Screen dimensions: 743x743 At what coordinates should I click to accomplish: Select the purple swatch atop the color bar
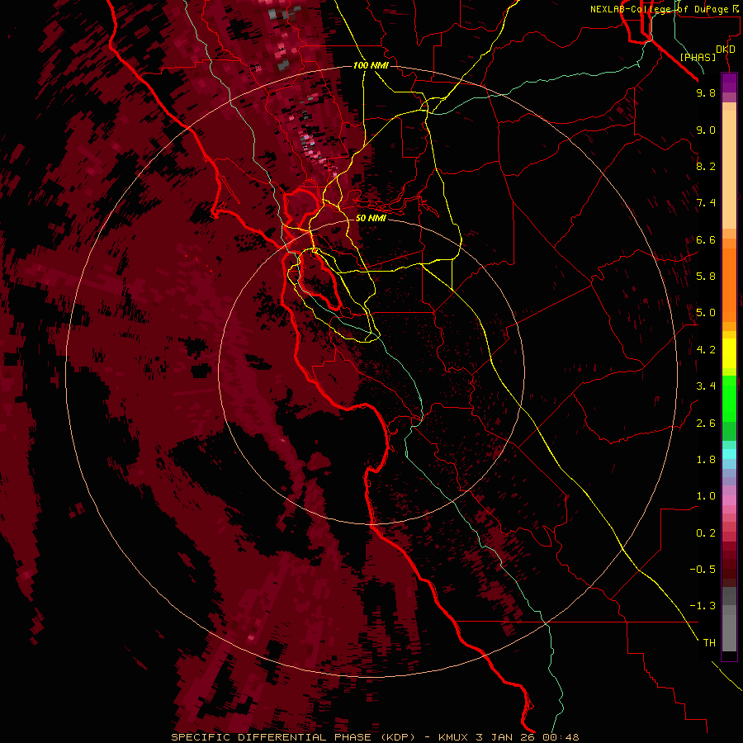(x=729, y=83)
